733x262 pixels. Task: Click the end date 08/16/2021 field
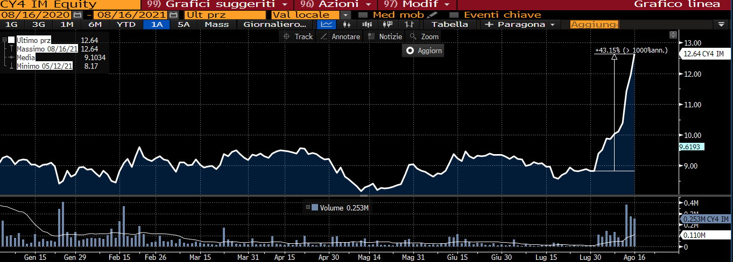(131, 14)
